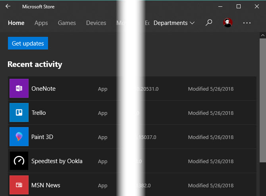Viewport: 266px width, 196px height.
Task: Open the search magnifier icon
Action: pyautogui.click(x=209, y=23)
